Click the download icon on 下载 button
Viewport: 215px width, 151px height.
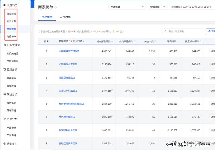pyautogui.click(x=209, y=31)
